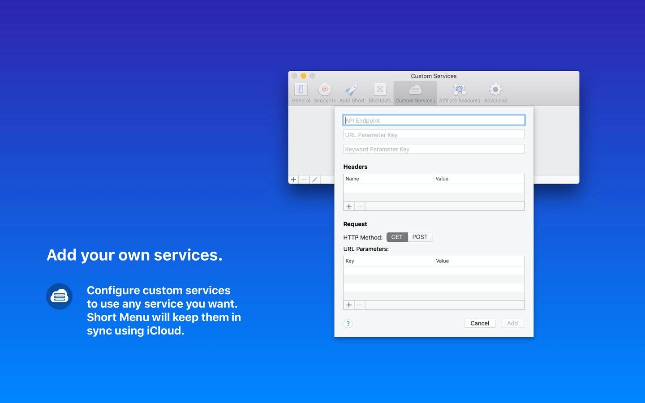Screen dimensions: 645x403
Task: Select GET as the HTTP method
Action: 397,237
